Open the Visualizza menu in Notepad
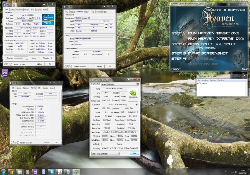This screenshot has height=175, width=250. point(221,80)
